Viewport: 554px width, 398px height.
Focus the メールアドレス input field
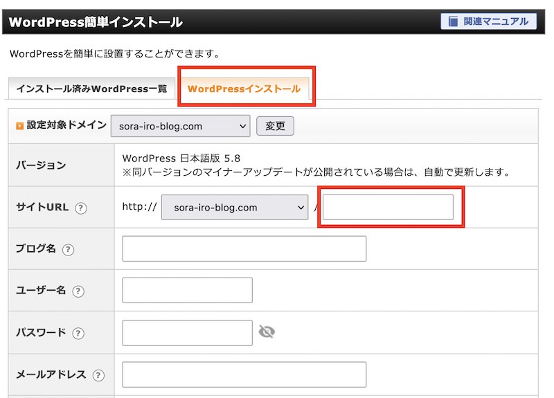pyautogui.click(x=244, y=374)
